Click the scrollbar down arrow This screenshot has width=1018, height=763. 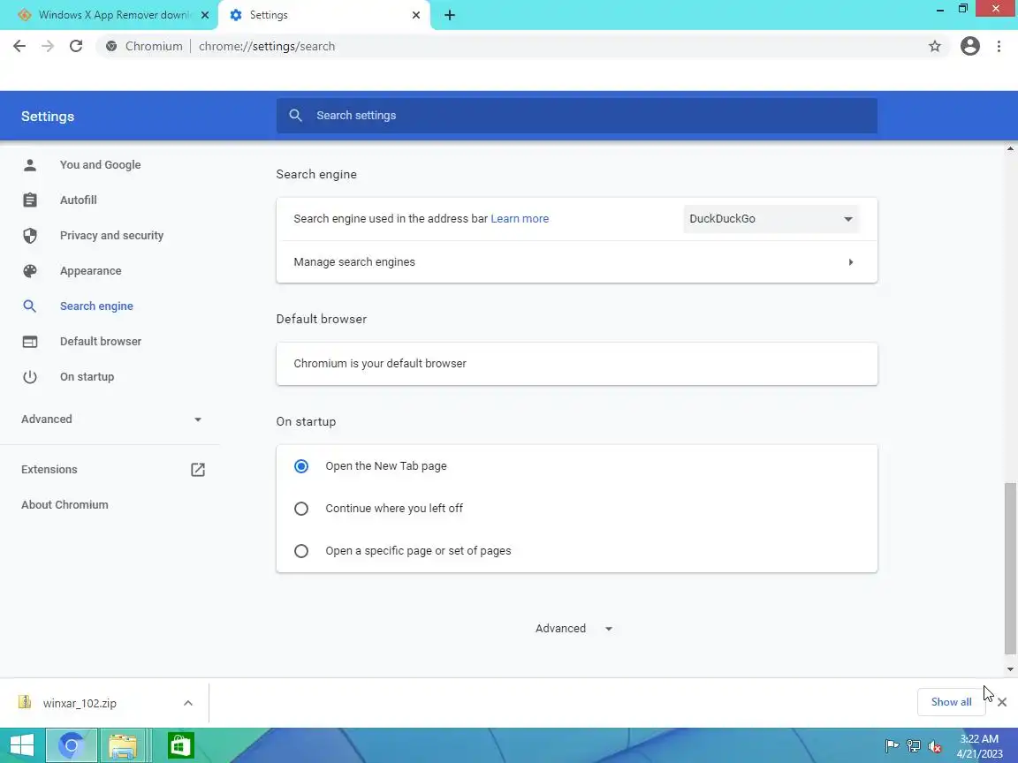point(1009,669)
